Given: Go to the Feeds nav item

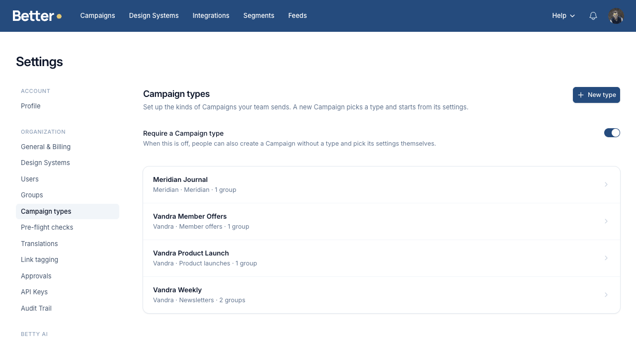Looking at the screenshot, I should [298, 16].
